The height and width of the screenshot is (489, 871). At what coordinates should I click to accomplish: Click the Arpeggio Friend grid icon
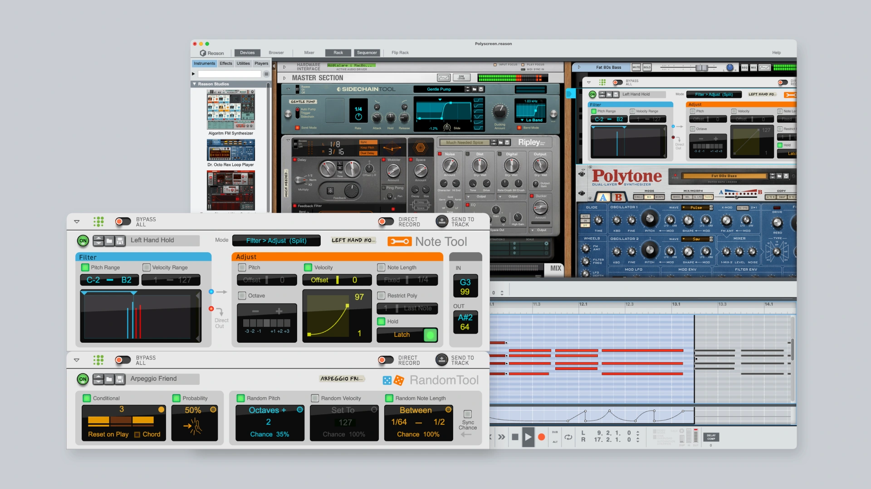[99, 360]
